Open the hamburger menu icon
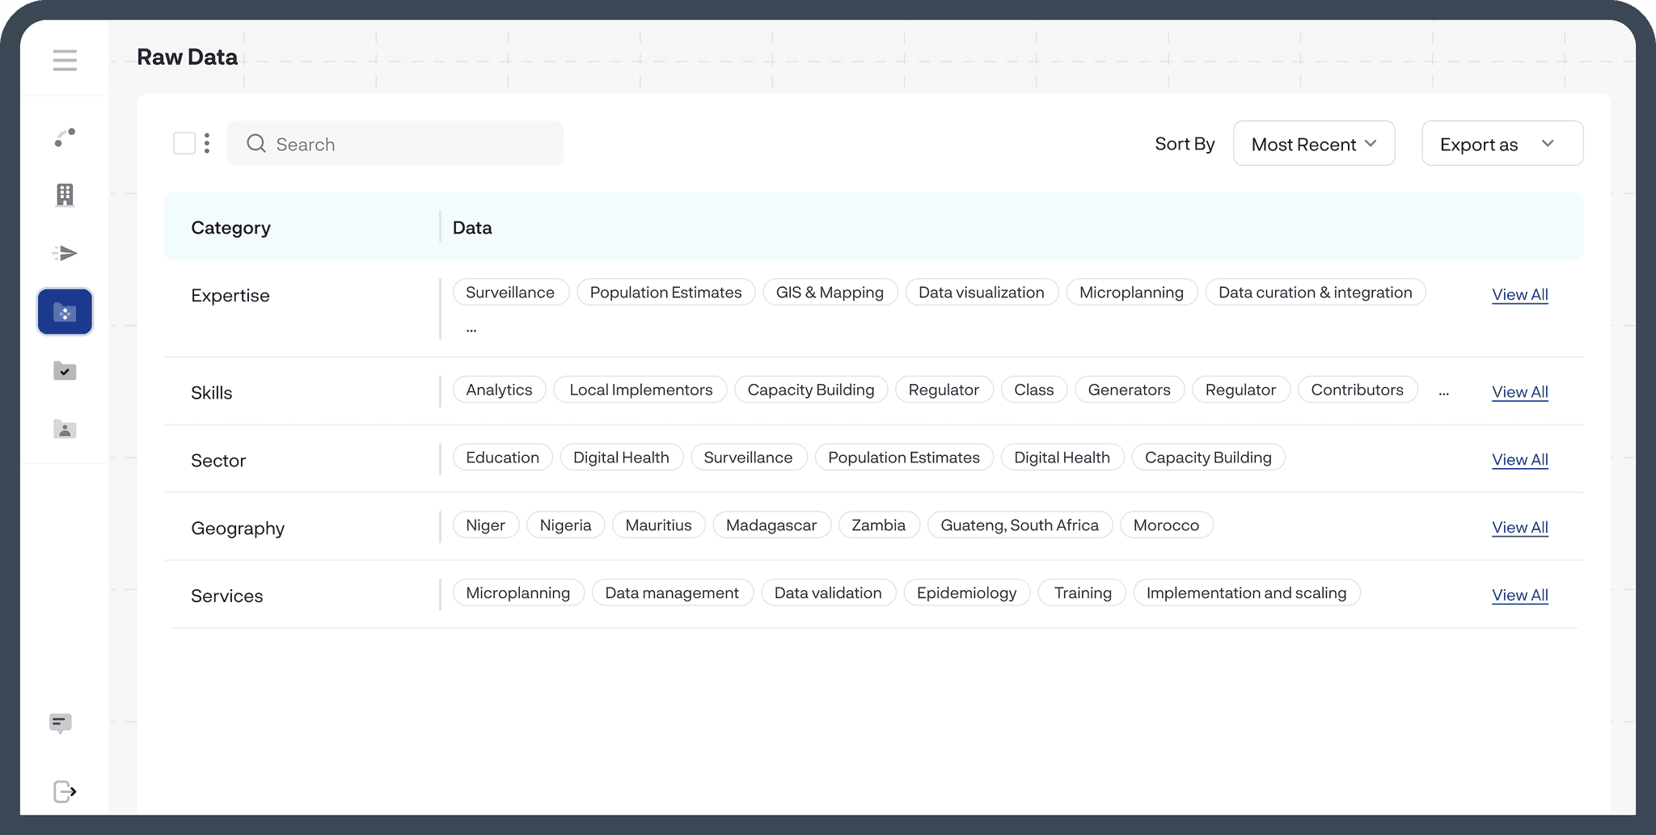The height and width of the screenshot is (835, 1656). pos(65,61)
